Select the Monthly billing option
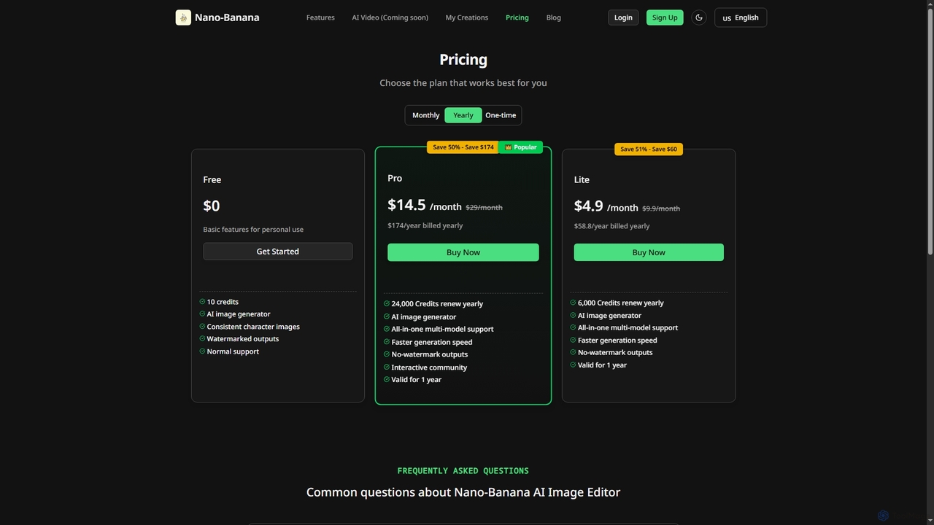934x525 pixels. [x=425, y=115]
